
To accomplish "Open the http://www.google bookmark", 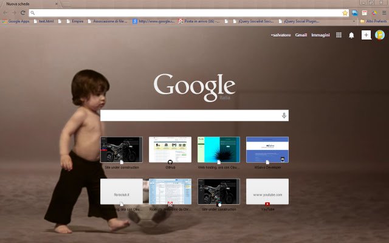I will (153, 21).
